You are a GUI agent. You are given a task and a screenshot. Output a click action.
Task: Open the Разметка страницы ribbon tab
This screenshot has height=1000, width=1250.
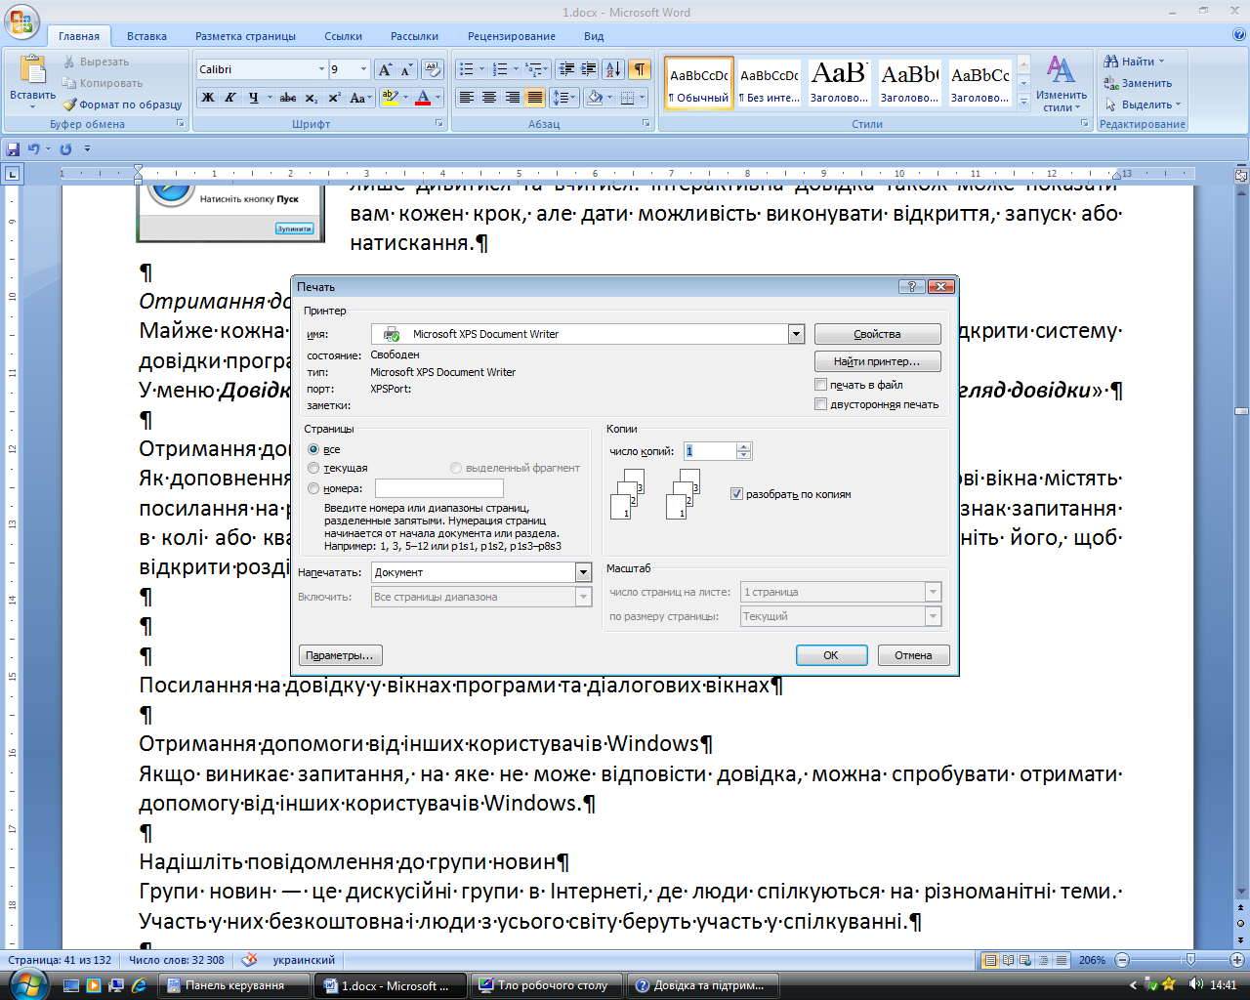(x=245, y=36)
